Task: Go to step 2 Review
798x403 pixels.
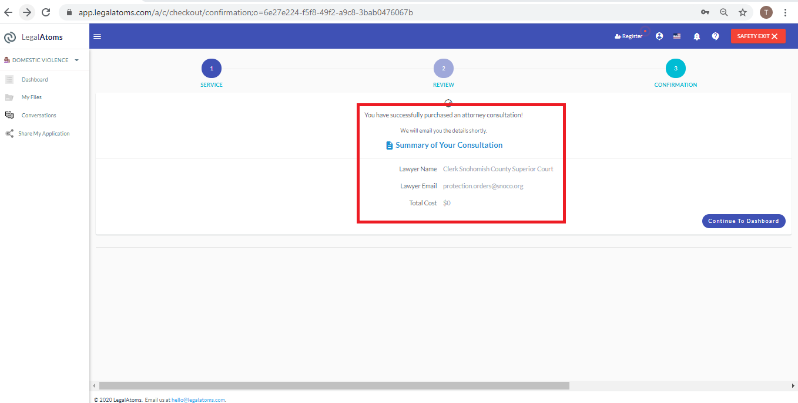Action: (444, 69)
